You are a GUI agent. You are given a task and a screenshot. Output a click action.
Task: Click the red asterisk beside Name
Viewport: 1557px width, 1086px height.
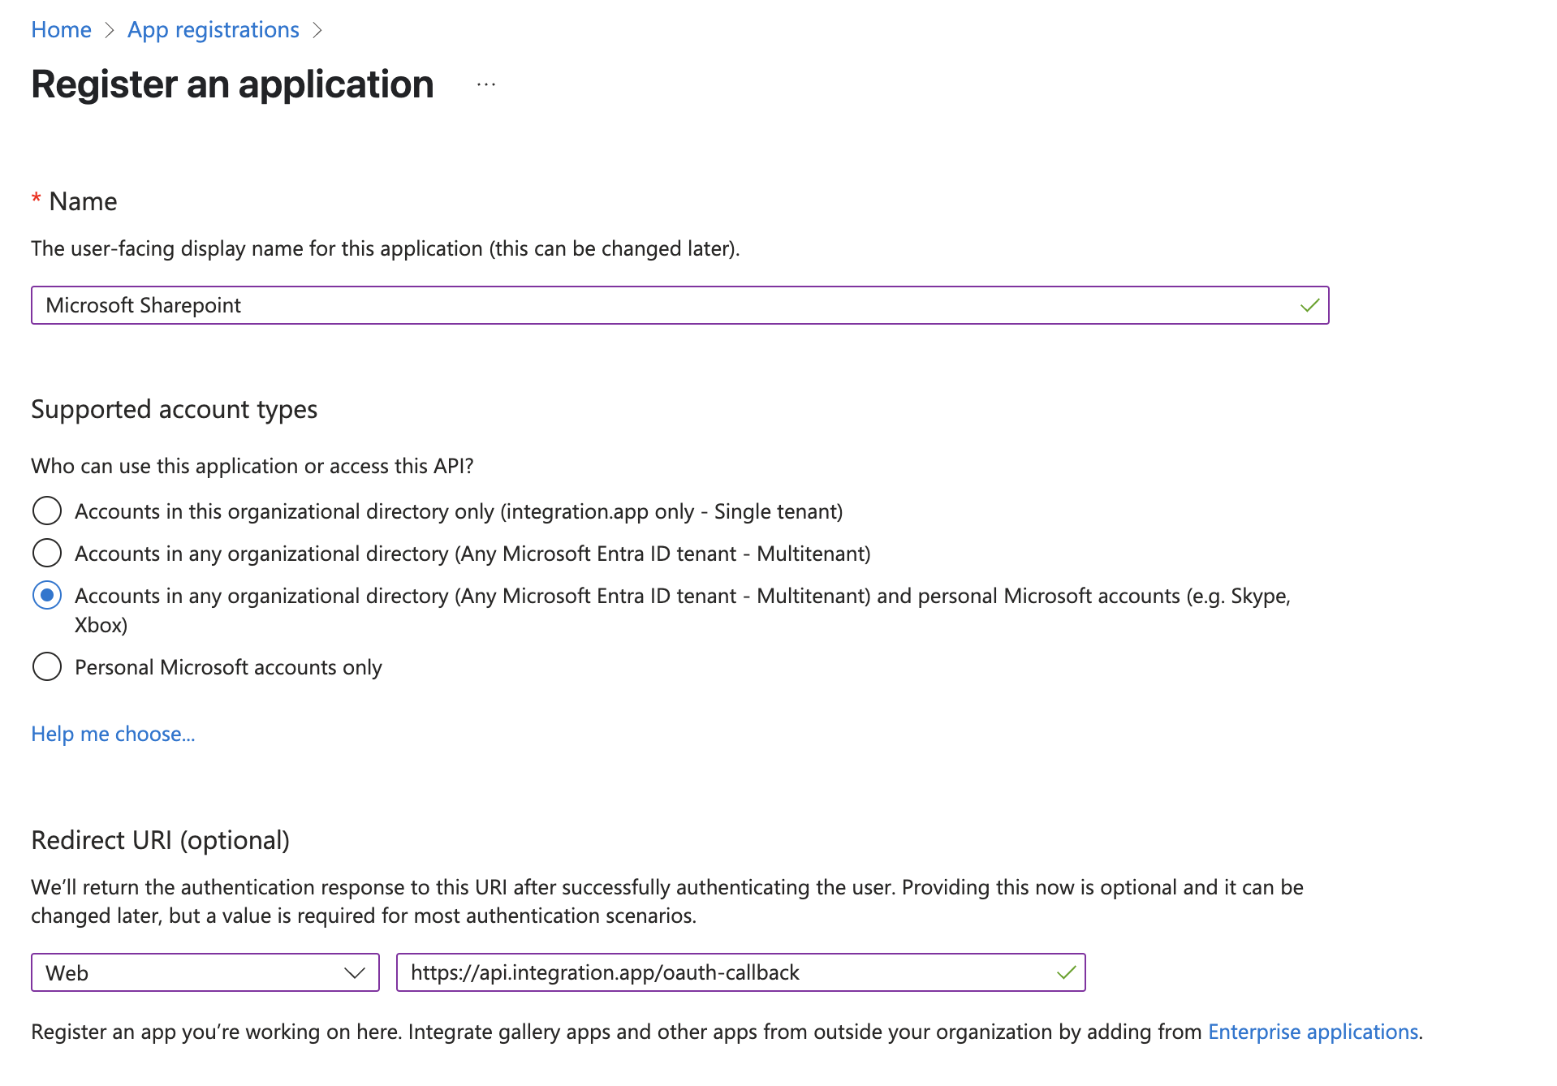[35, 200]
